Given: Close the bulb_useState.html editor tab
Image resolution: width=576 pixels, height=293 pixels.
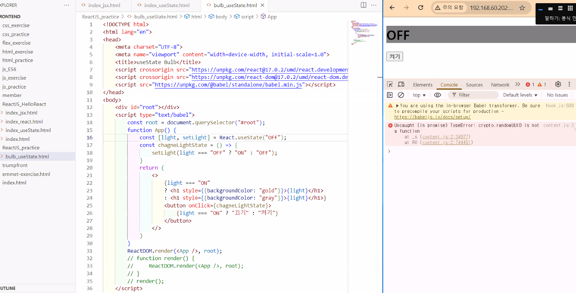Looking at the screenshot, I should pyautogui.click(x=262, y=5).
